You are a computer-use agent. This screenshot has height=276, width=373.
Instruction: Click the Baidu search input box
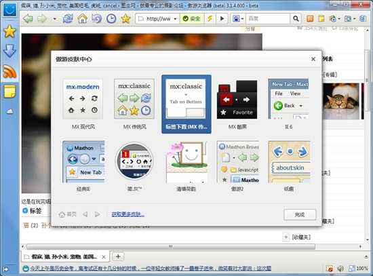click(268, 18)
